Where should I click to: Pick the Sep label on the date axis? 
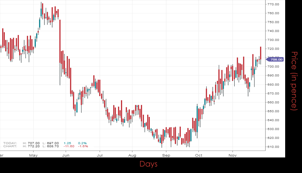(166, 154)
